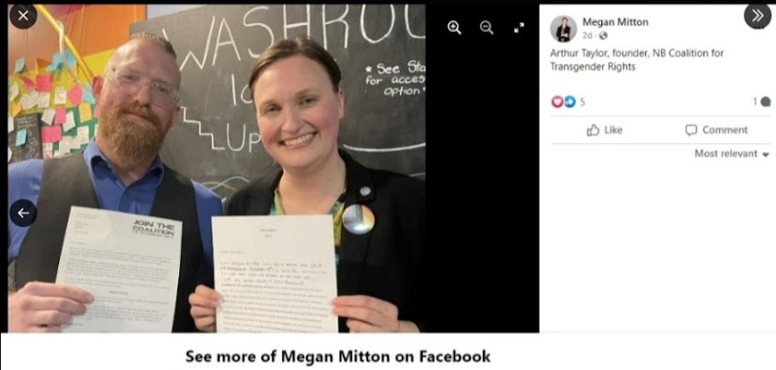Close the photo viewer with X icon
Screen dimensions: 776x370
(x=23, y=16)
